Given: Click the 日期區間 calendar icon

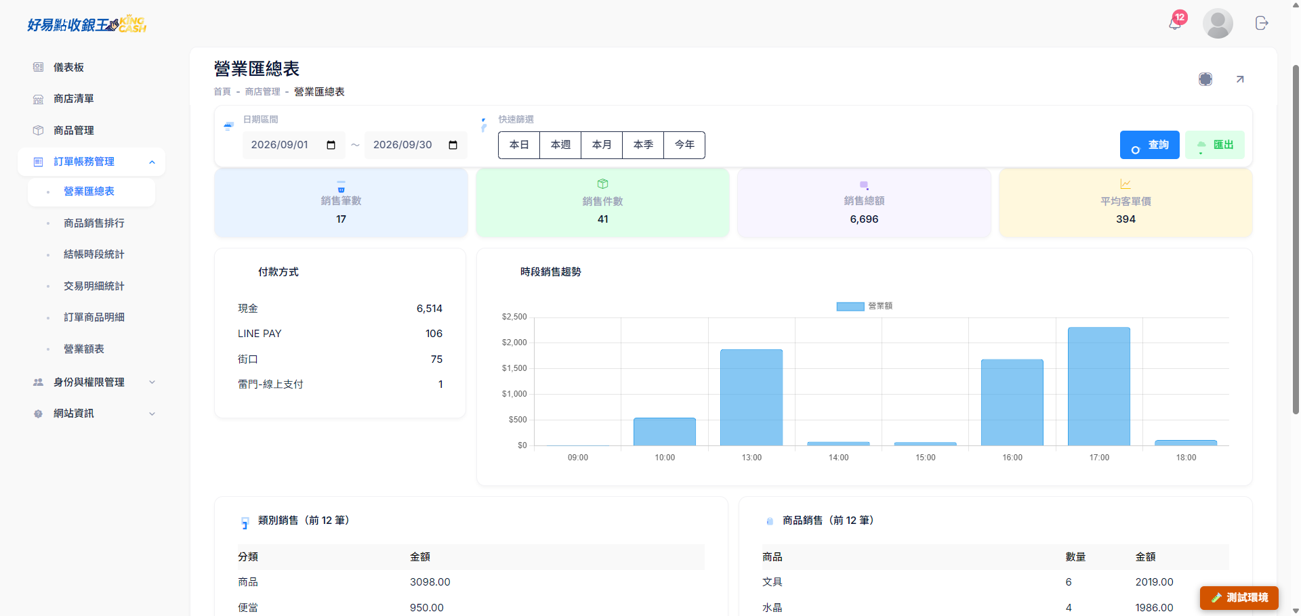Looking at the screenshot, I should coord(228,126).
